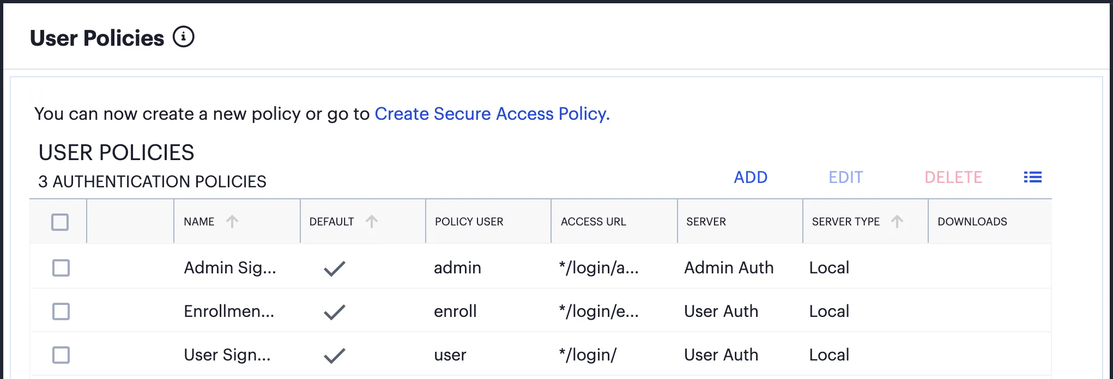Click the SERVER column header
This screenshot has width=1113, height=379.
pyautogui.click(x=706, y=222)
